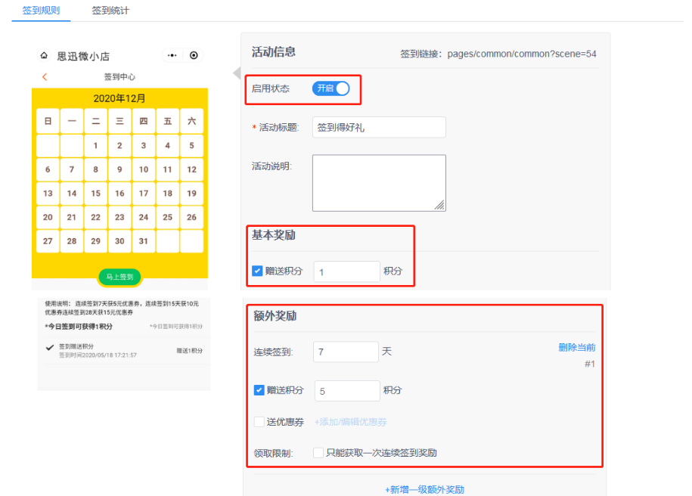Click the #1 reward level label

590,364
